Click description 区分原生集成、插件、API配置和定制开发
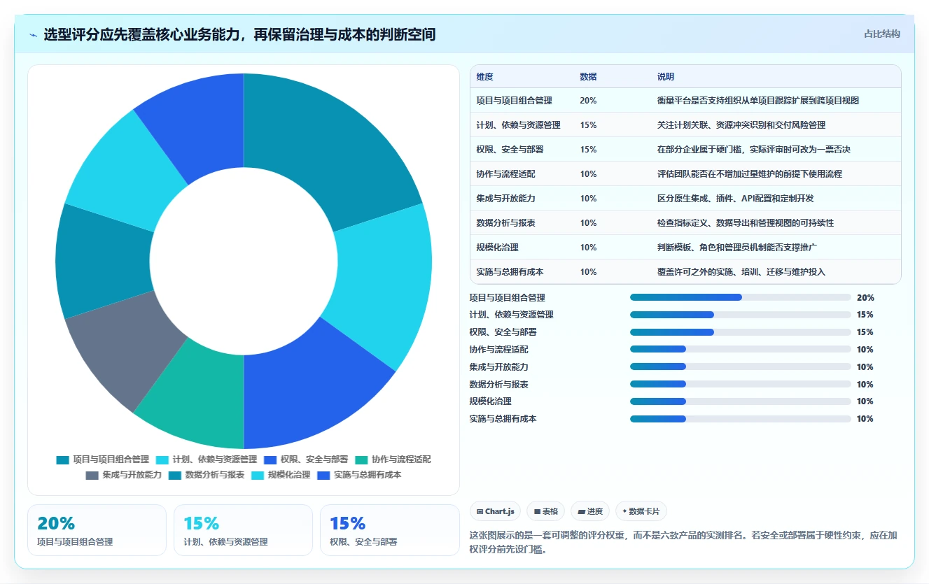Viewport: 929px width, 584px height. [735, 198]
